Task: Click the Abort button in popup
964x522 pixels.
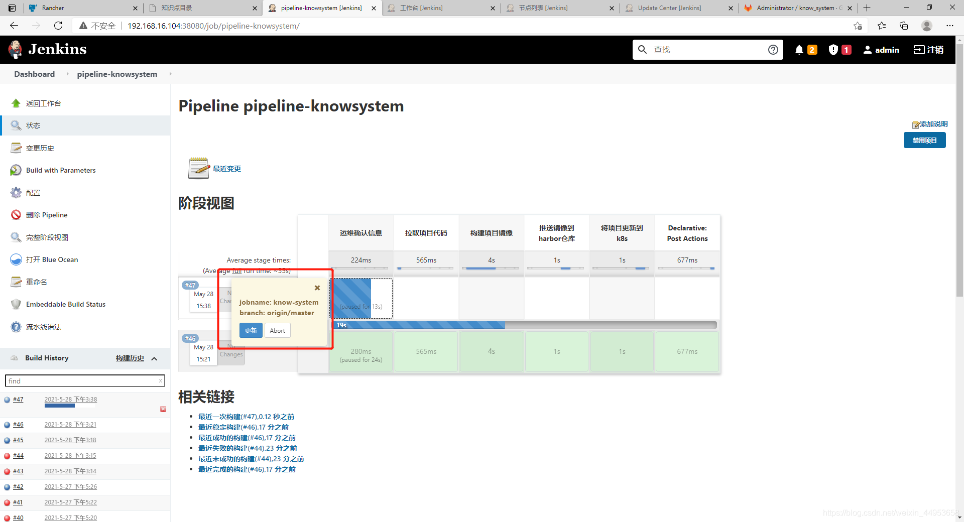Action: coord(277,331)
